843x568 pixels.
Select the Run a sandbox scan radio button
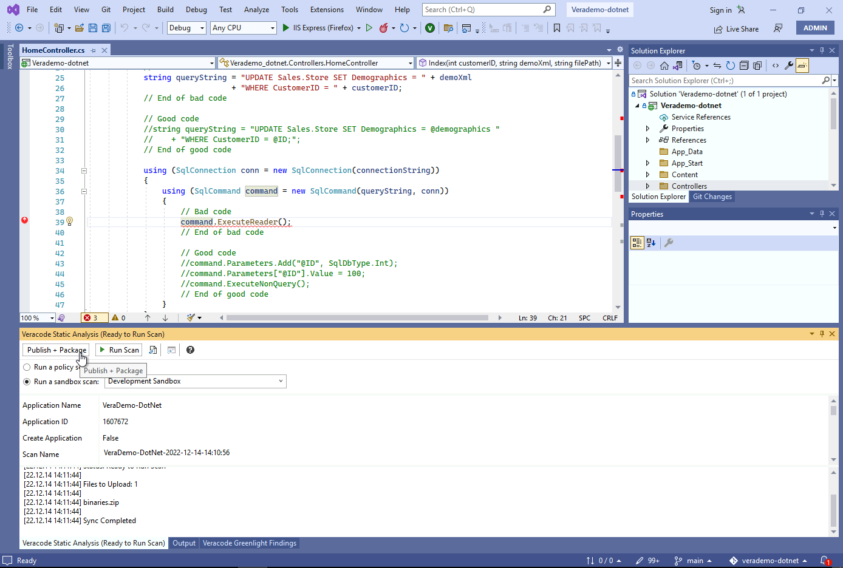(27, 382)
